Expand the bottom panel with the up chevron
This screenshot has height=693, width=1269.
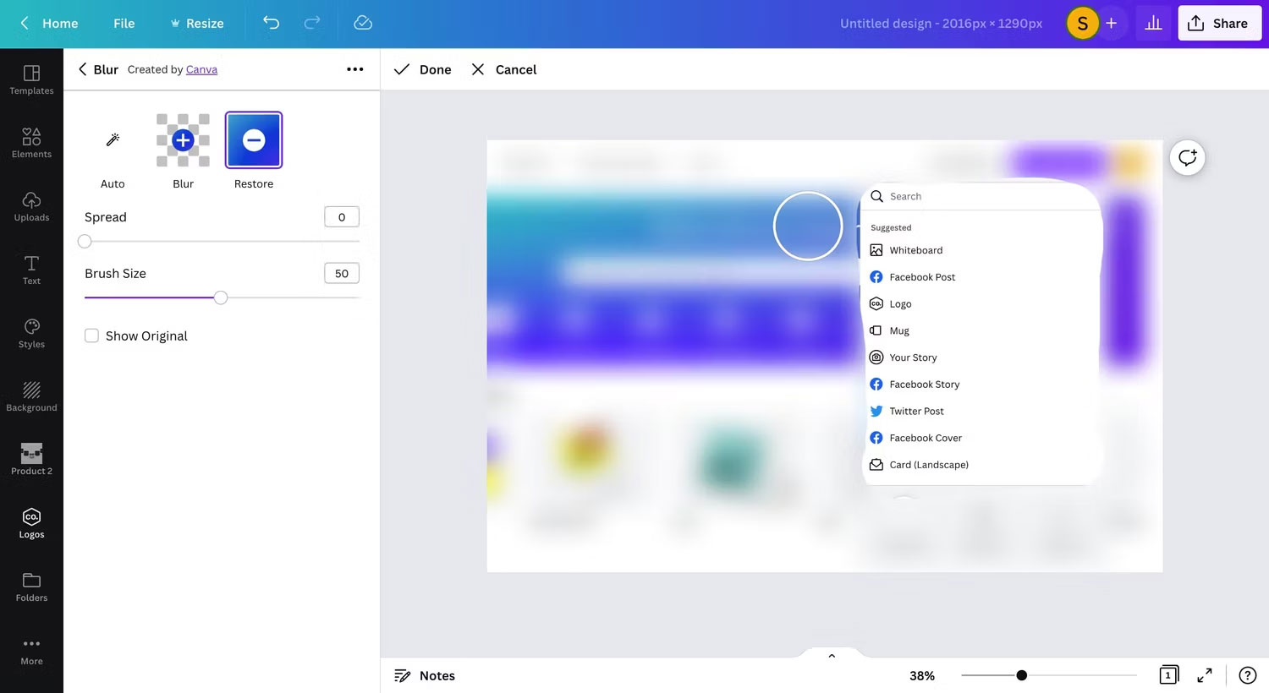(x=831, y=654)
